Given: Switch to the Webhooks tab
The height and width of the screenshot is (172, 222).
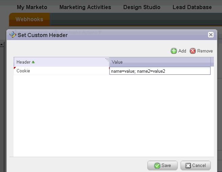Looking at the screenshot, I should (x=29, y=19).
